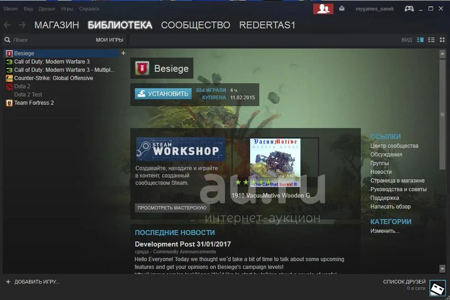Switch to detail view icon
Viewport: 450px width, 300px height.
[x=420, y=40]
